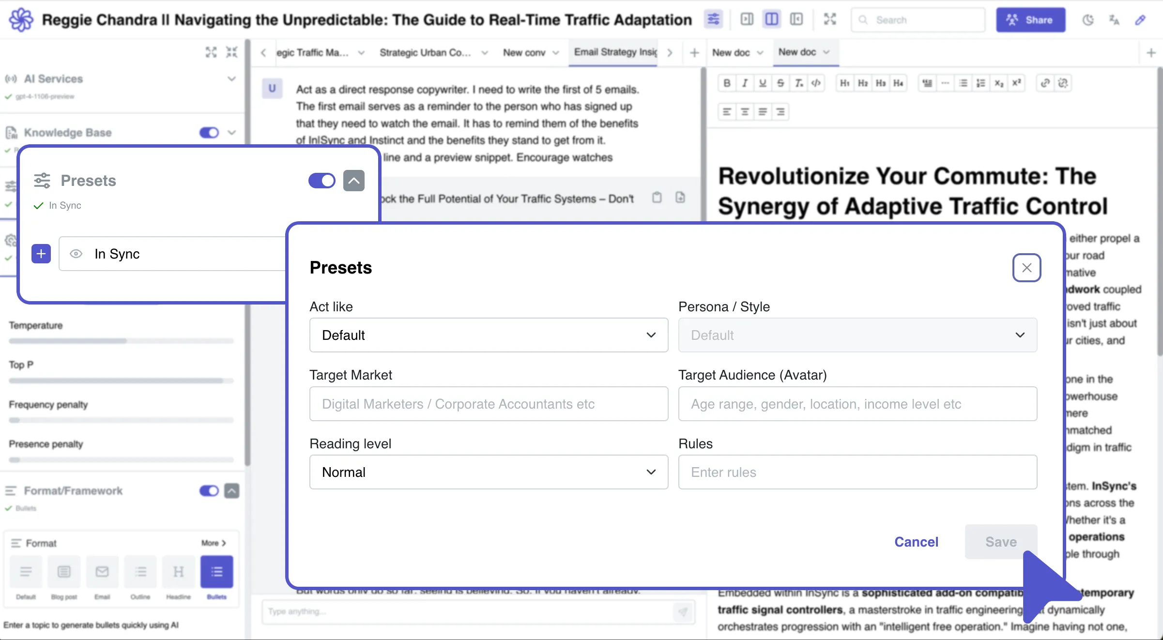Click the add preset plus button
This screenshot has height=640, width=1163.
[41, 254]
